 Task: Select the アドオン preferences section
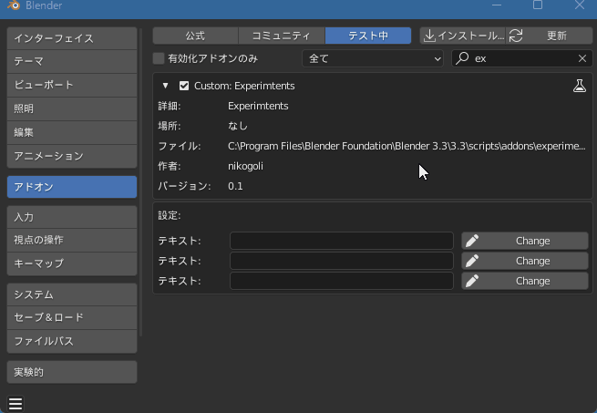pos(72,187)
